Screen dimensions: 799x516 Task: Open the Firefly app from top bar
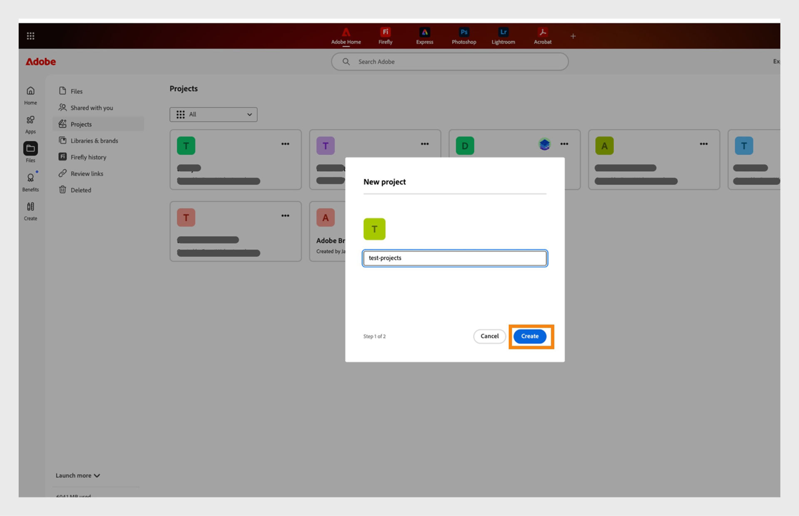tap(385, 35)
